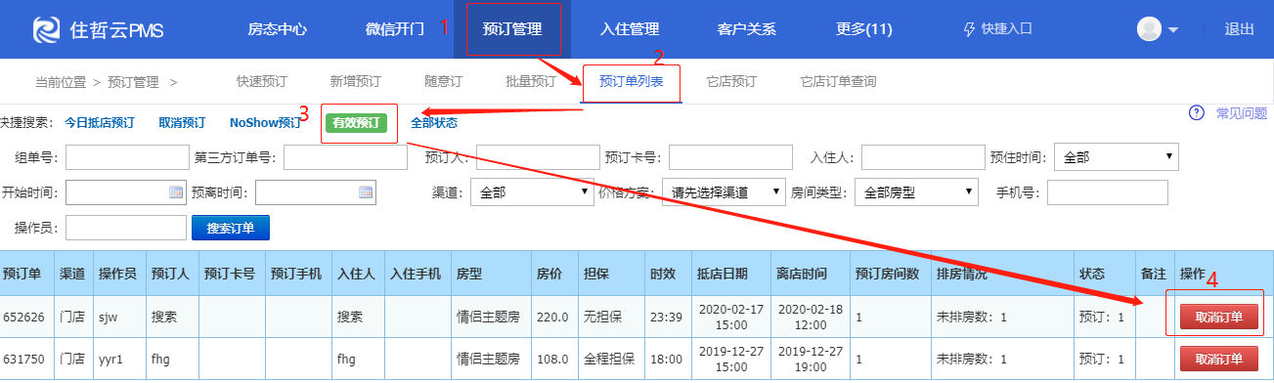Focus the 组单号 input field
The width and height of the screenshot is (1274, 383).
[x=127, y=157]
